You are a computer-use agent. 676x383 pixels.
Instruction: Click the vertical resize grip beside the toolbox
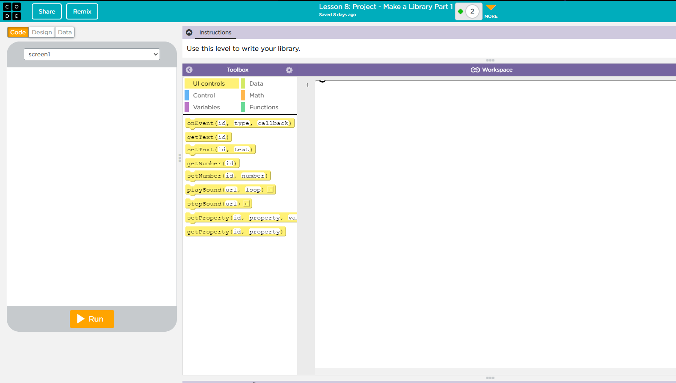[179, 158]
